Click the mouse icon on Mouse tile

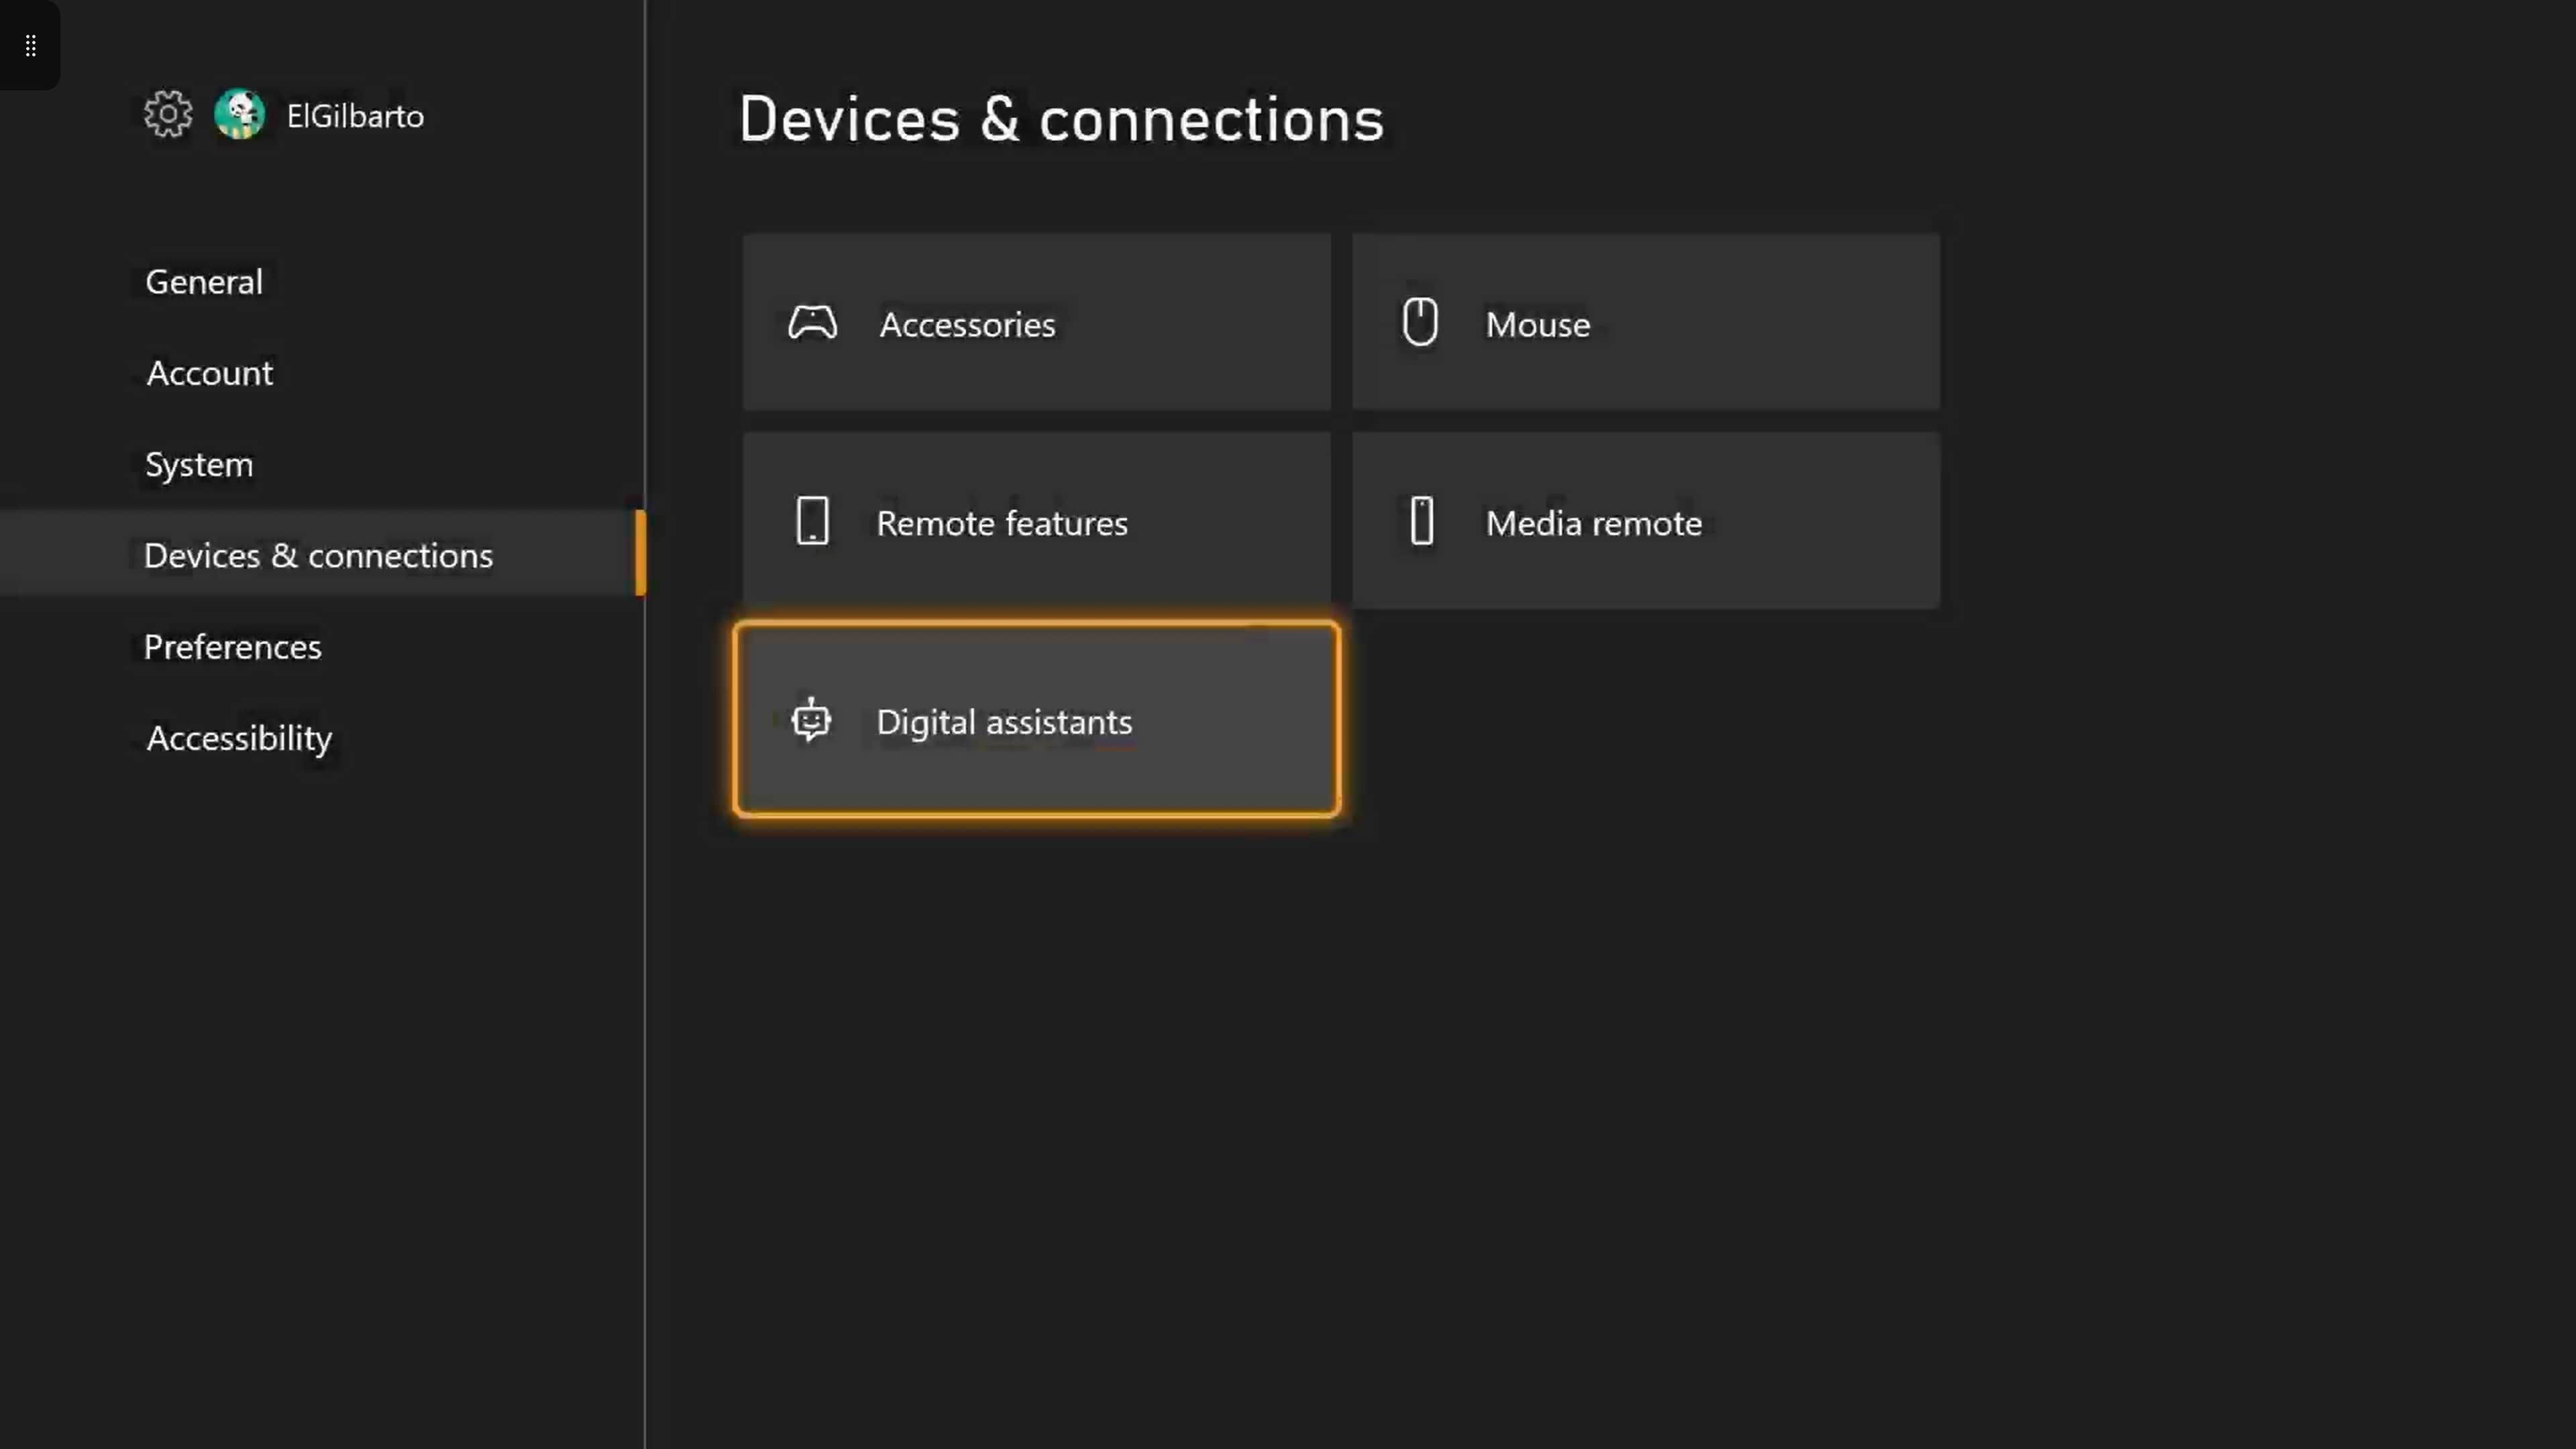pyautogui.click(x=1421, y=322)
